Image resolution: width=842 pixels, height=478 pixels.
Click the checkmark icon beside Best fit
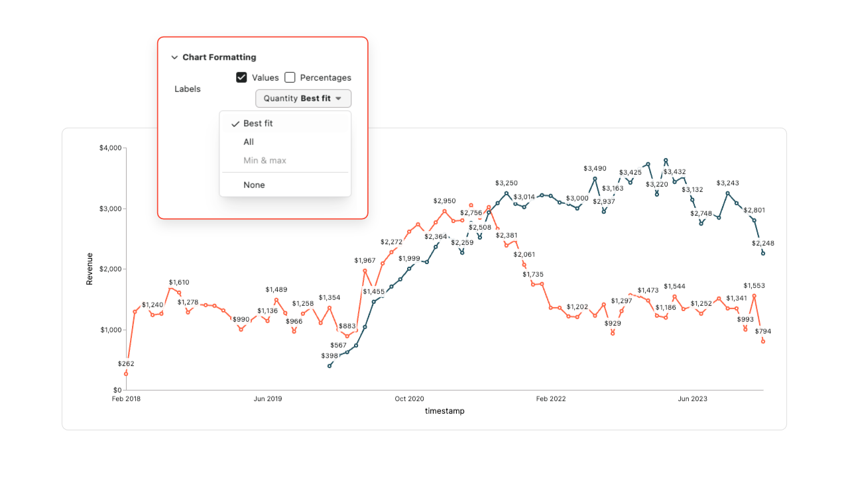point(235,124)
